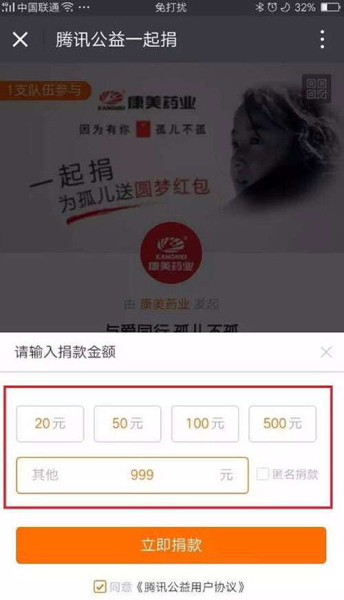The width and height of the screenshot is (344, 600).
Task: Tap the orange 立即捐款 button
Action: [x=171, y=546]
